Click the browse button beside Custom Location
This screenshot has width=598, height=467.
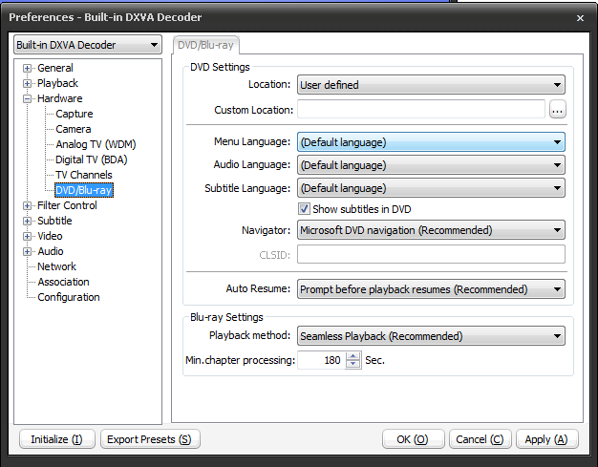[x=558, y=110]
